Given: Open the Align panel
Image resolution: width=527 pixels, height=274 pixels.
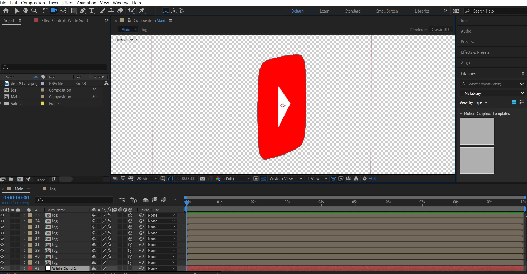Looking at the screenshot, I should (465, 63).
